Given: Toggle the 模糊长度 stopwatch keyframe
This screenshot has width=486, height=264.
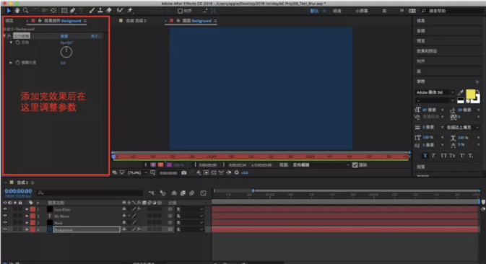Looking at the screenshot, I should [17, 63].
